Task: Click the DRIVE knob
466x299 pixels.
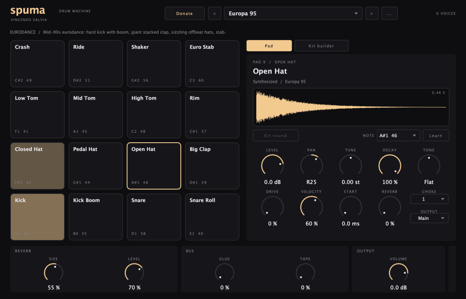Action: pos(272,207)
